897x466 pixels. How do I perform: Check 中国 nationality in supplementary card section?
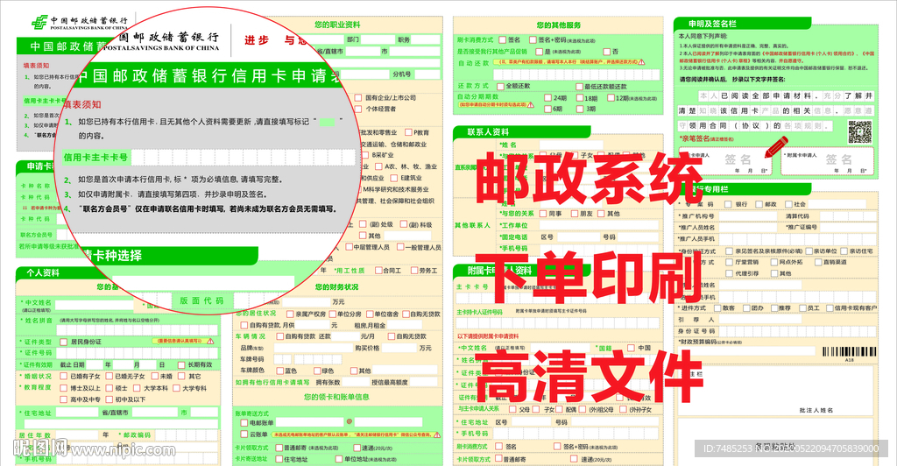point(631,348)
